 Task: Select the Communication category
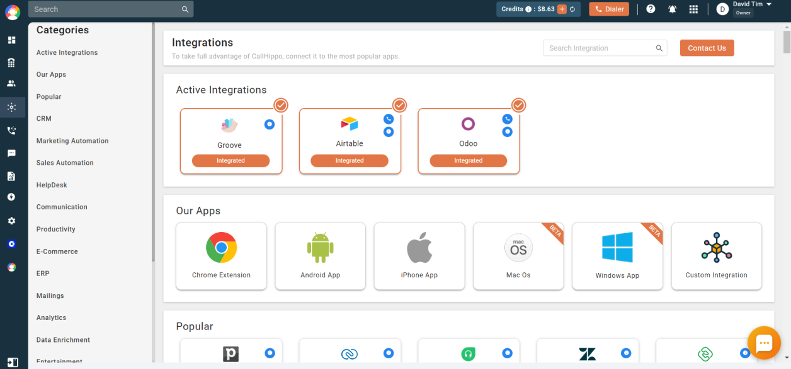[x=62, y=207]
